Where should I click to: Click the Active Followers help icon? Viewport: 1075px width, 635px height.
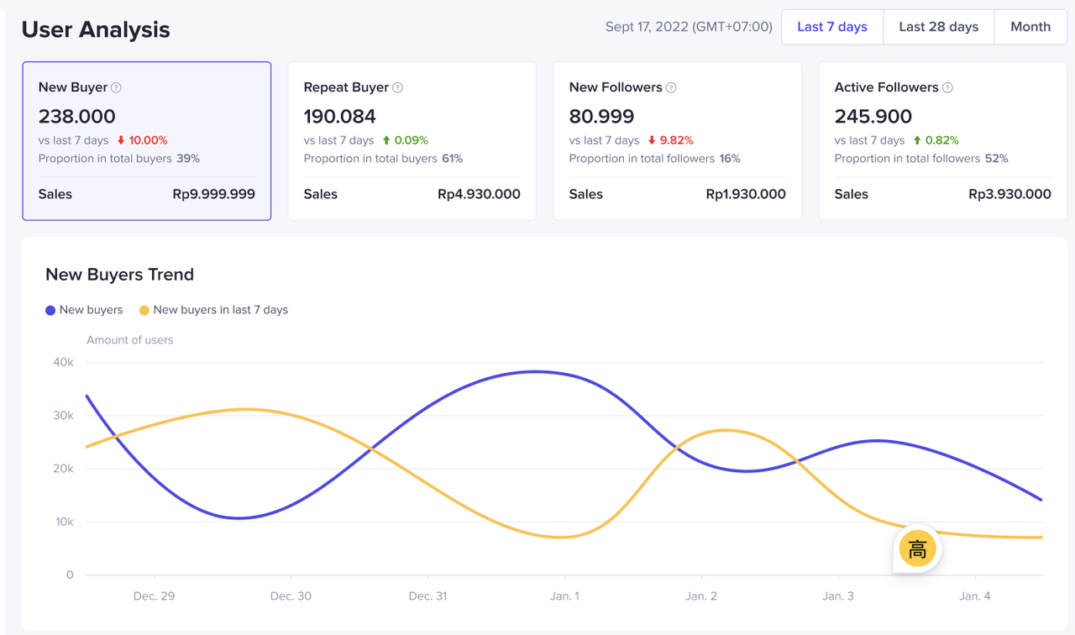tap(947, 87)
